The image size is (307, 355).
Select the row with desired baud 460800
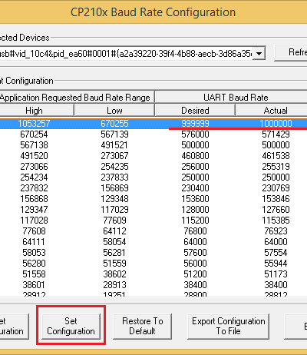pos(153,156)
